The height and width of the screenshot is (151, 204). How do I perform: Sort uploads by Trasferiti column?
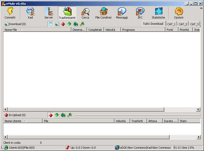click(x=138, y=121)
